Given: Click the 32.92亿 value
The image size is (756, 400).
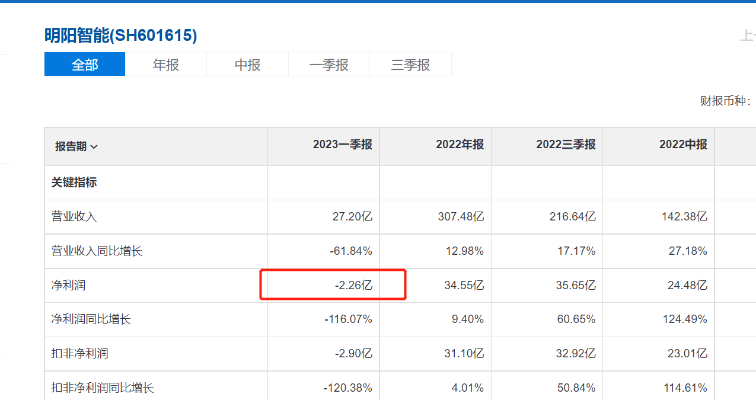Looking at the screenshot, I should (x=576, y=354).
